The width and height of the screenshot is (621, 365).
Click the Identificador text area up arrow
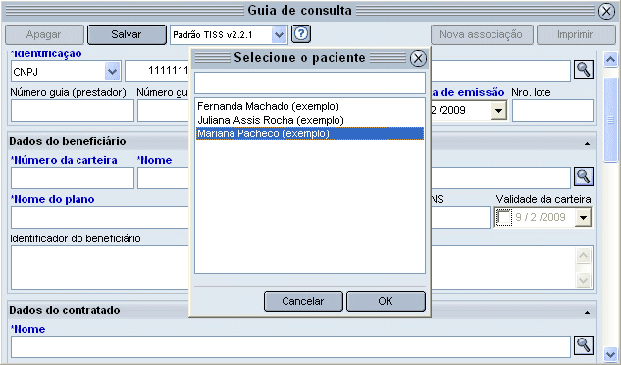pyautogui.click(x=583, y=256)
